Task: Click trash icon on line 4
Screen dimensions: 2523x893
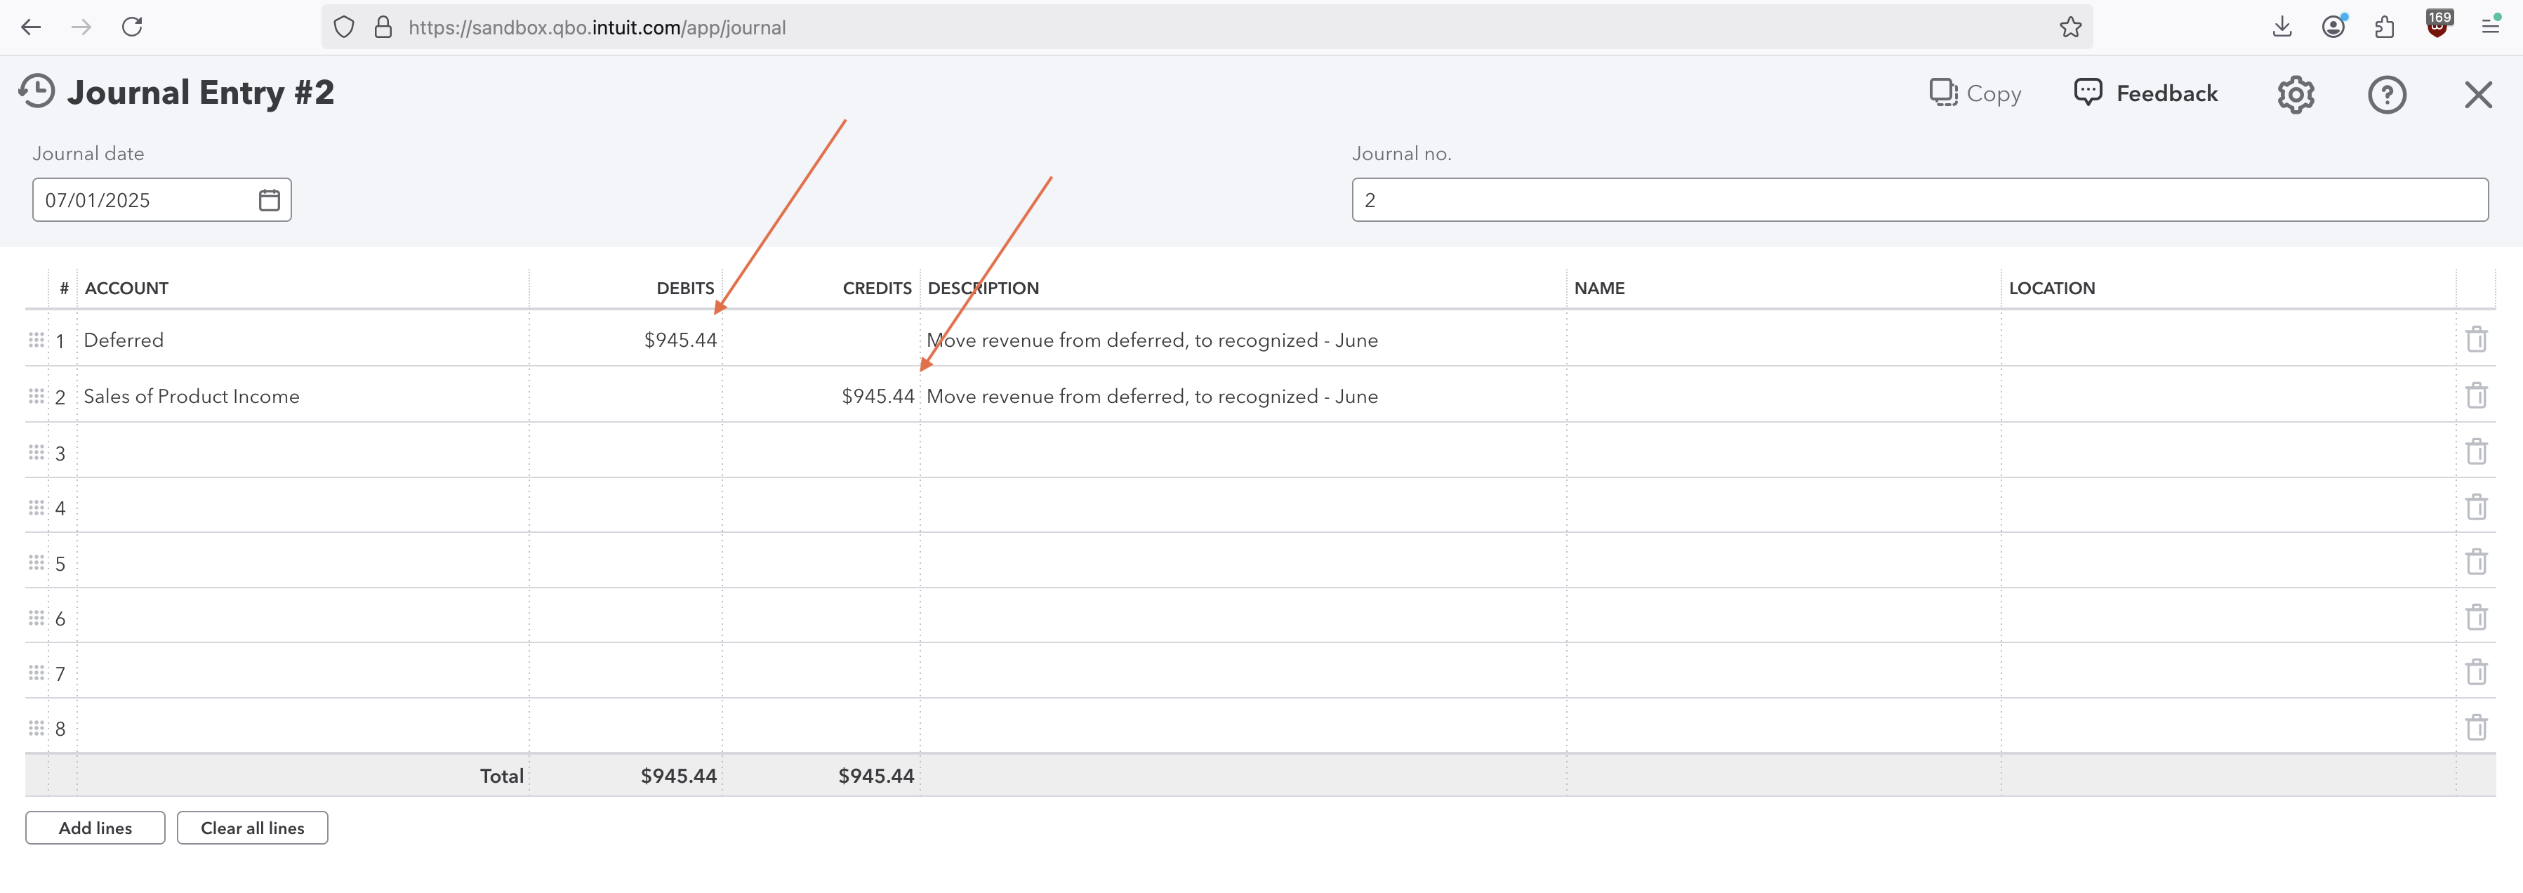Action: 2476,506
